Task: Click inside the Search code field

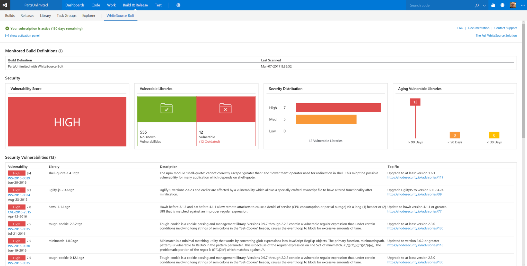Action: [x=440, y=5]
